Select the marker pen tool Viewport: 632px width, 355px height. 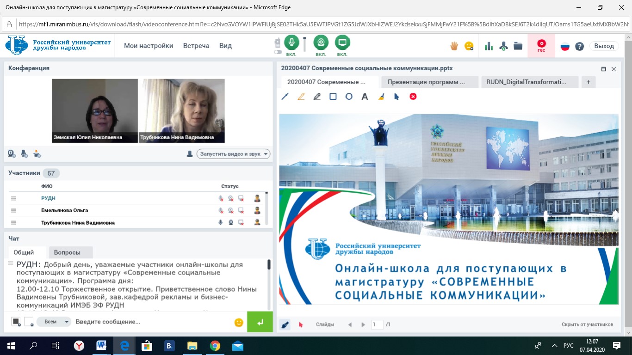(317, 97)
